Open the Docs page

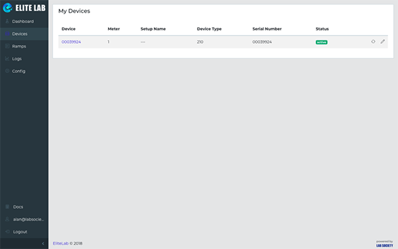click(24, 207)
